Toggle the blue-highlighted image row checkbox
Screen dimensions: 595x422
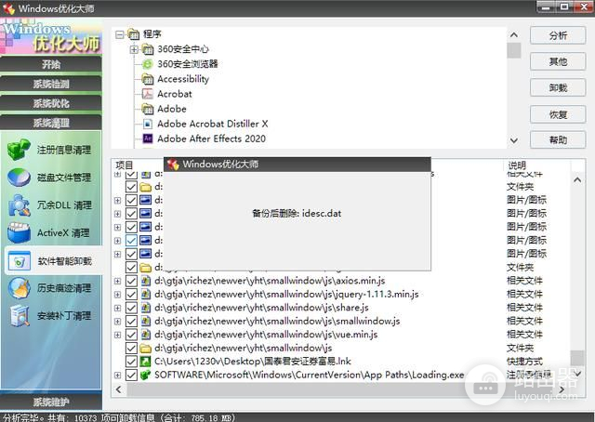[x=131, y=240]
